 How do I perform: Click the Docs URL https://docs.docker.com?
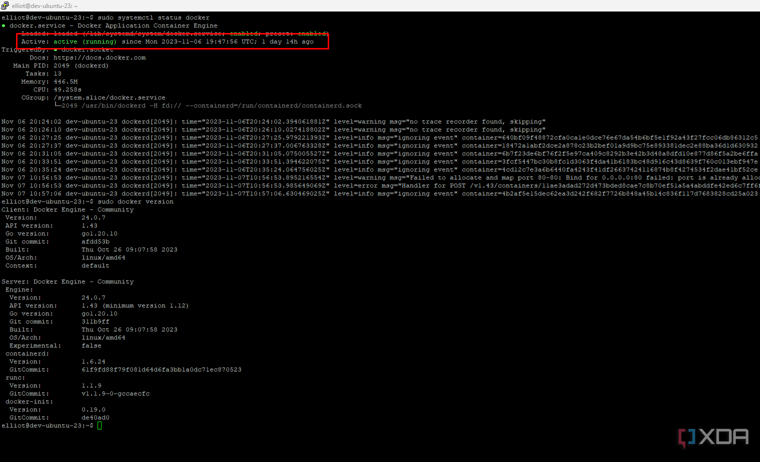(100, 57)
